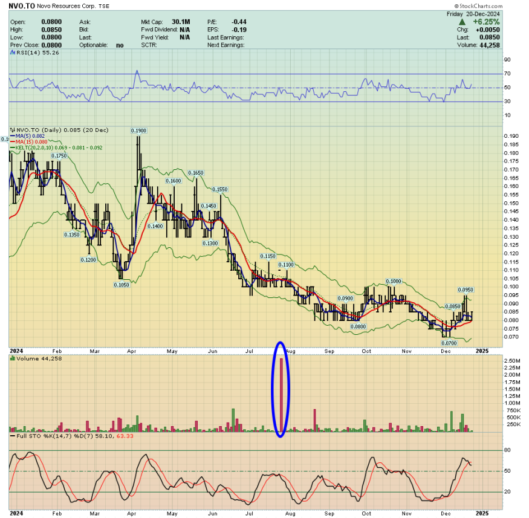Click the 0.1300 price label
Image resolution: width=529 pixels, height=518 pixels.
point(210,243)
